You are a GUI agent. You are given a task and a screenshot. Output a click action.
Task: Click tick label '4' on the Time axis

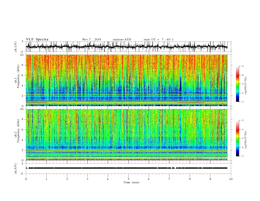[x=108, y=179]
